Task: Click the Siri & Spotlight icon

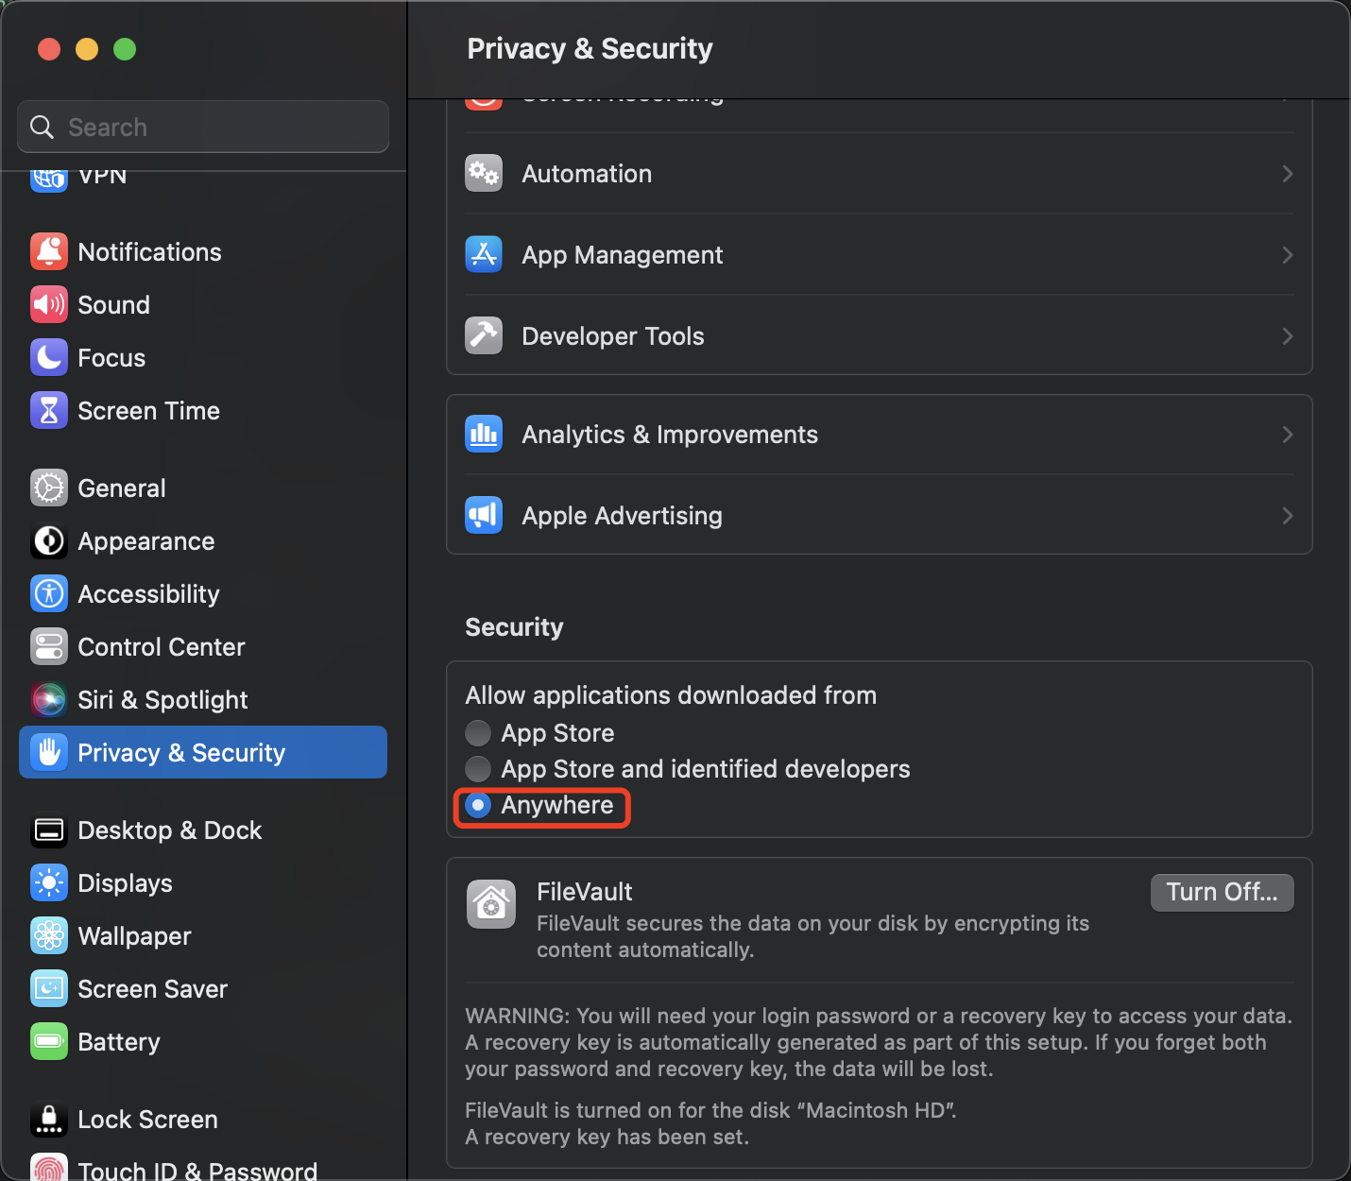Action: click(x=49, y=700)
